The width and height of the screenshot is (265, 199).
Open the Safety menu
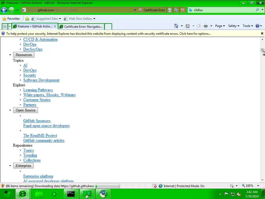[234, 26]
